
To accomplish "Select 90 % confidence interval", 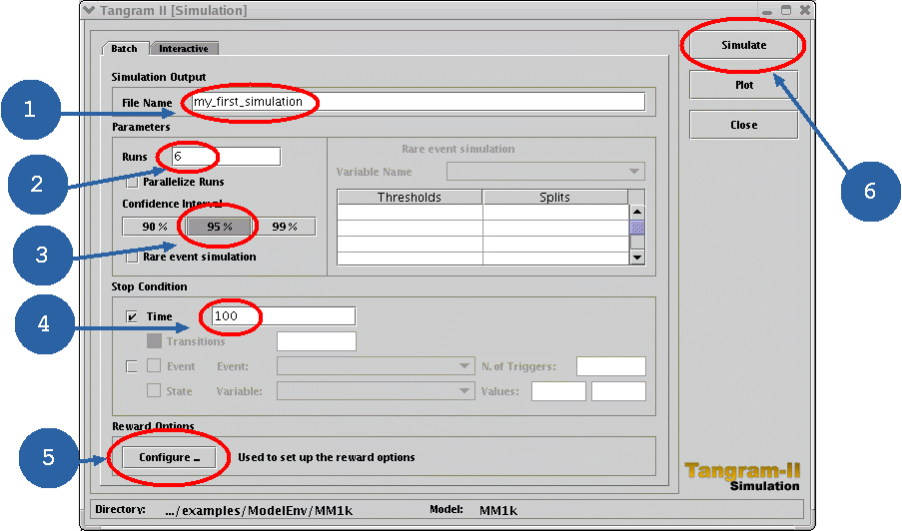I will tap(154, 227).
